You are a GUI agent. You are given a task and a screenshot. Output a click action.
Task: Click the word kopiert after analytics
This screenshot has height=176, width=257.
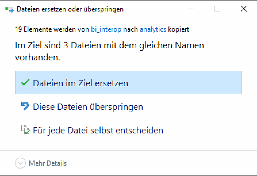(179, 29)
